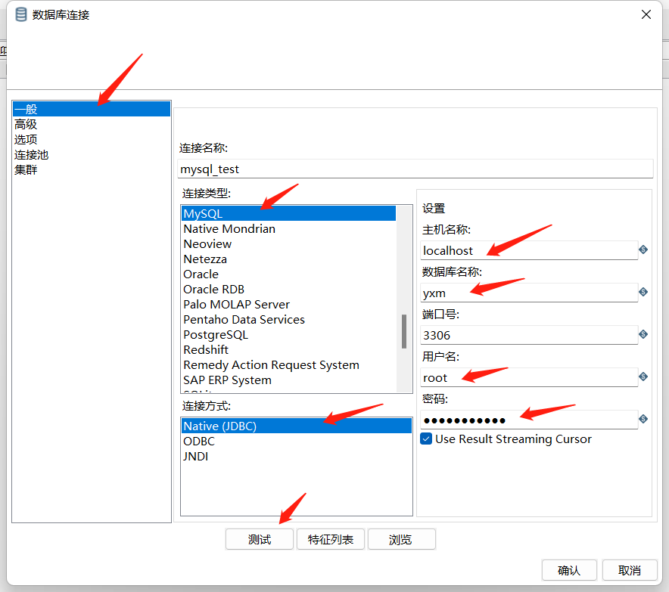Viewport: 669px width, 592px height.
Task: Switch to 连接池 category
Action: (x=92, y=155)
